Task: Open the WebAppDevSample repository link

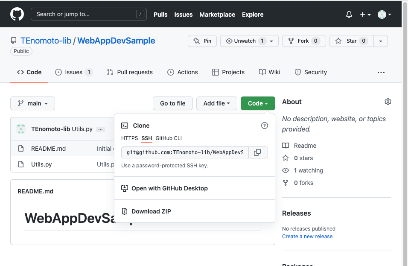Action: (x=116, y=41)
